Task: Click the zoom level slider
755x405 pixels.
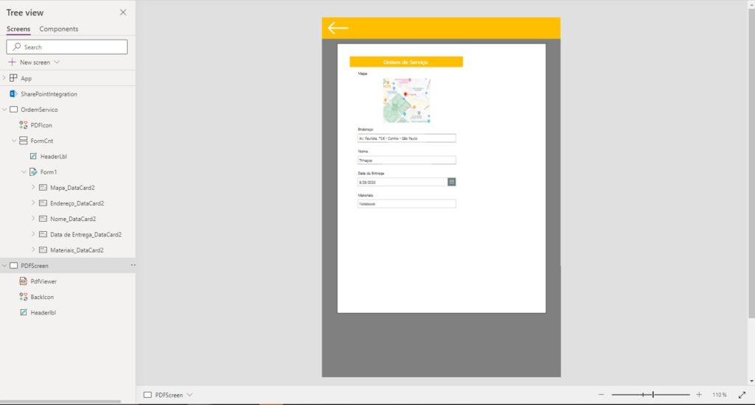Action: point(650,395)
